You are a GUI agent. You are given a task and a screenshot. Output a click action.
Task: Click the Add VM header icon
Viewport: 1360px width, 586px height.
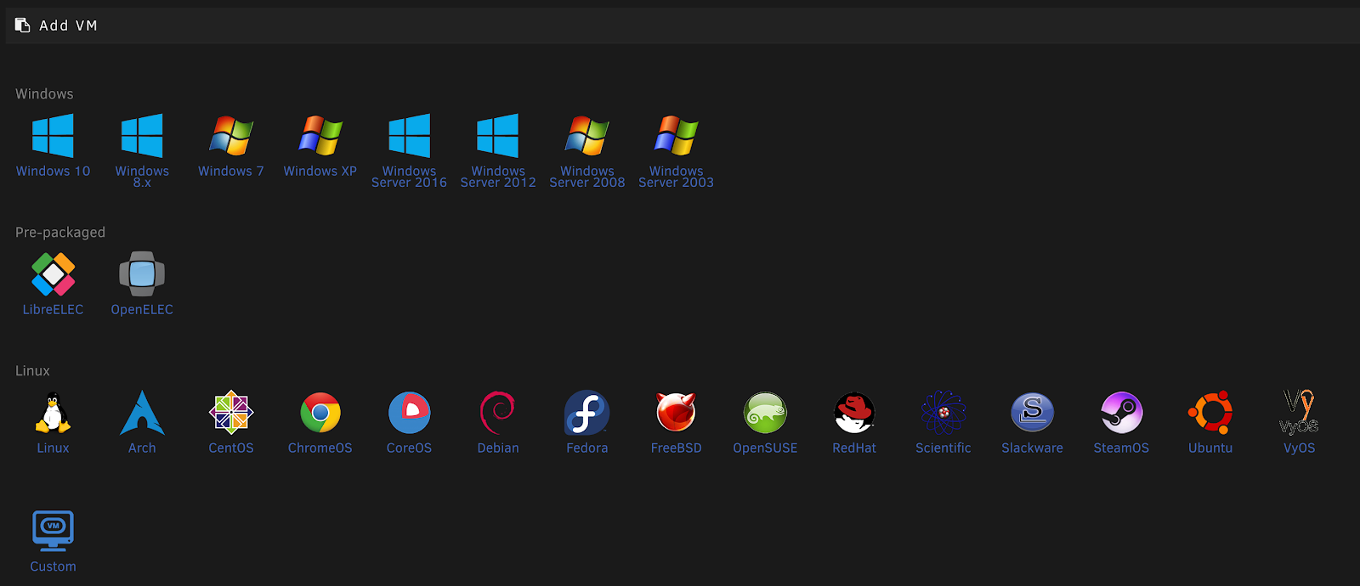23,25
